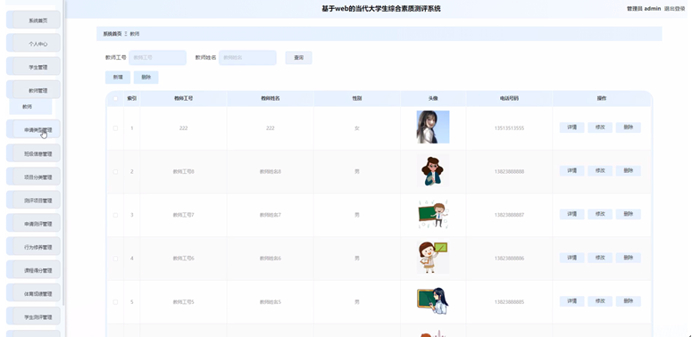The image size is (692, 337).
Task: Click the 教师工号 column header
Action: (x=184, y=99)
